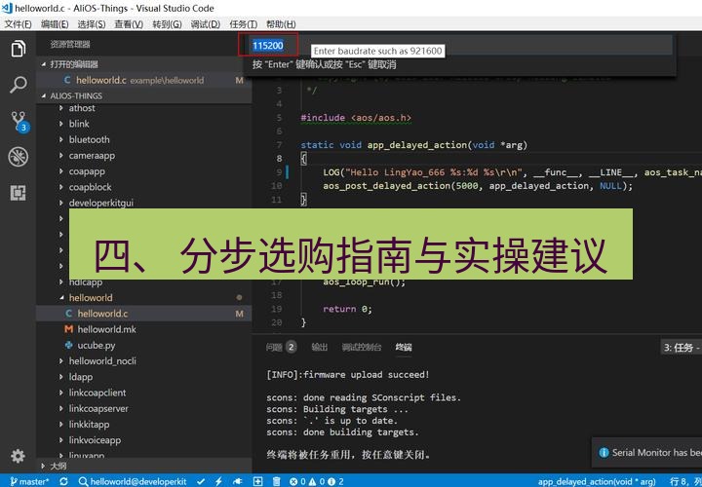Switch to the 输出 panel tab

(x=319, y=347)
